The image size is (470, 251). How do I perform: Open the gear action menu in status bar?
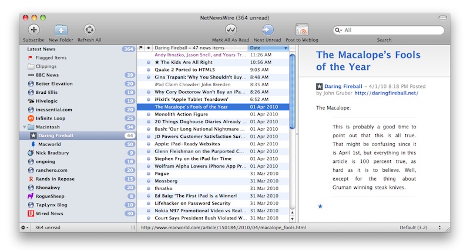tap(24, 228)
